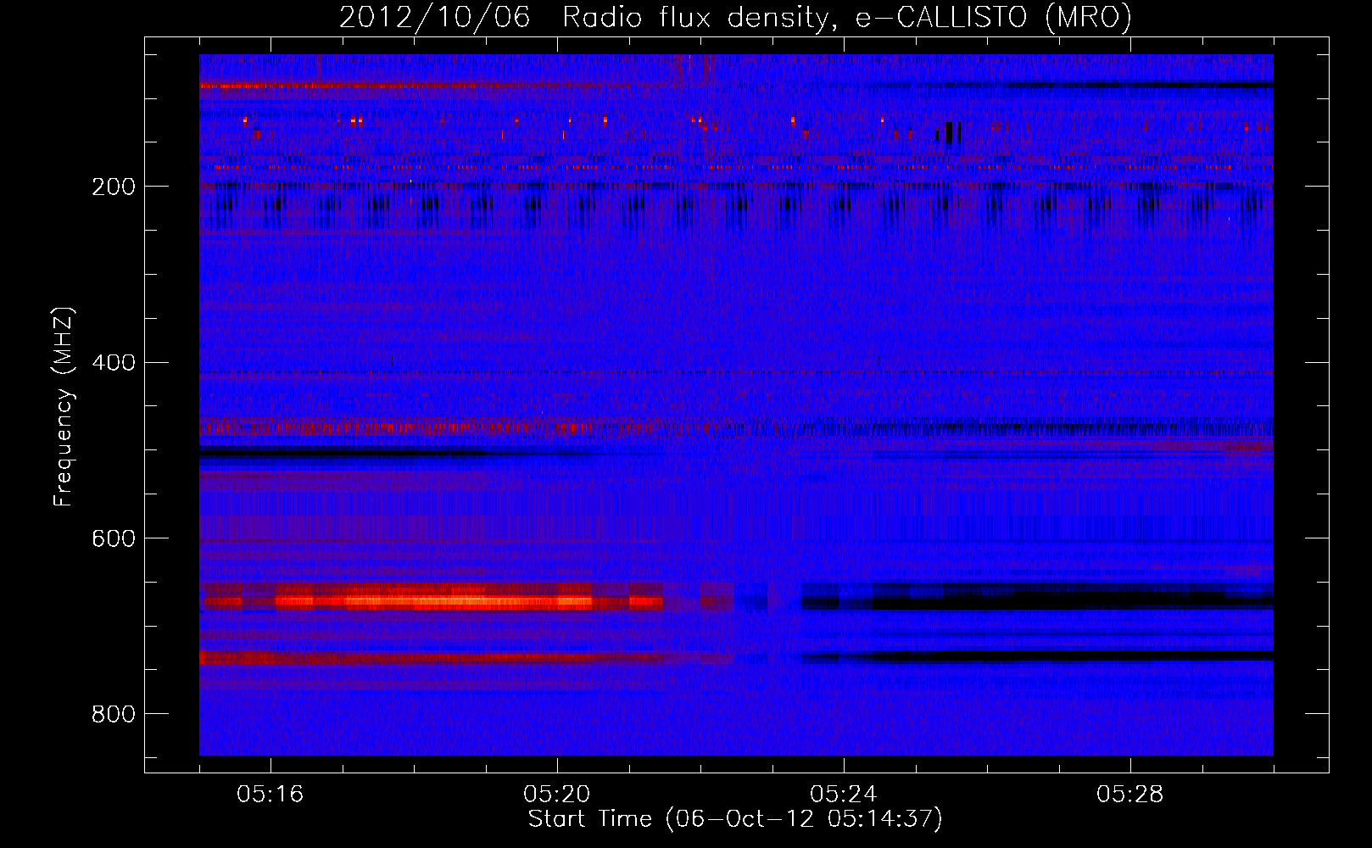Screen dimensions: 1372x848
Task: Click the 800 frequency tick label
Action: [x=114, y=714]
